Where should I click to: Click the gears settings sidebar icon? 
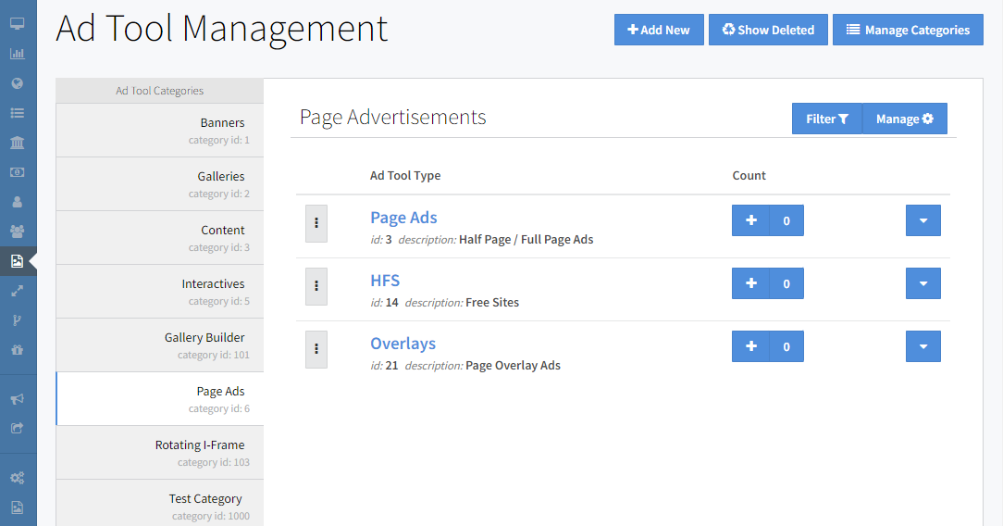pos(17,478)
